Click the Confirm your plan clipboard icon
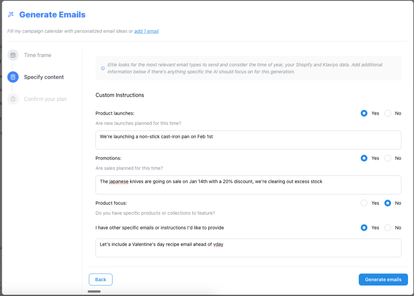 [x=13, y=99]
